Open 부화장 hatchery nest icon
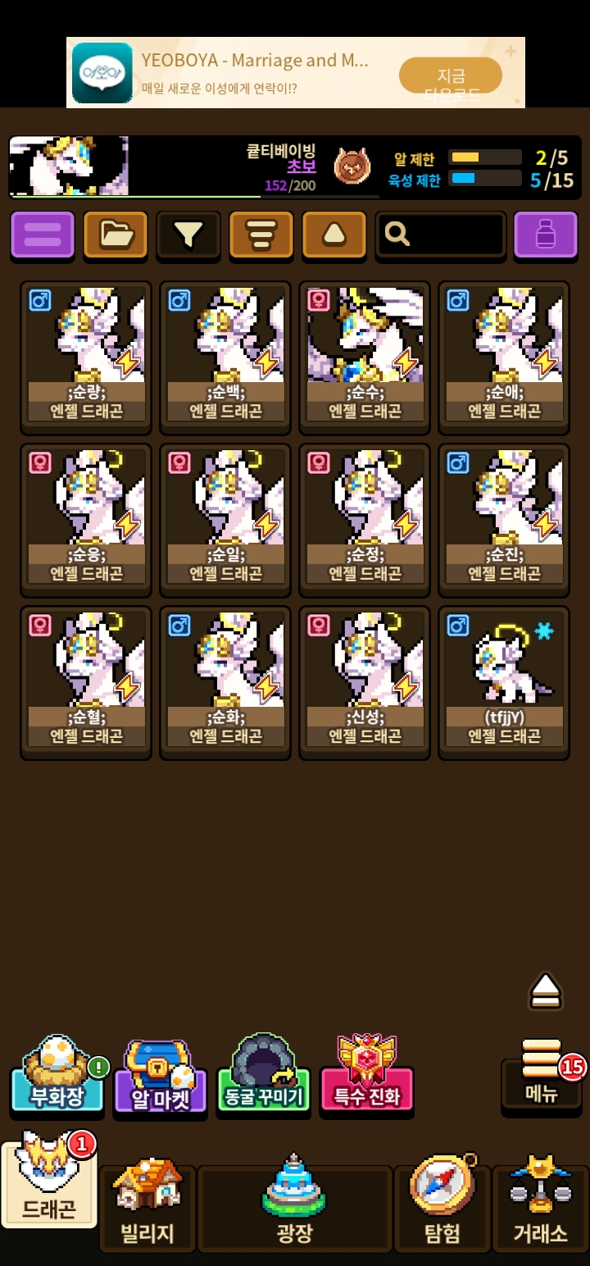The width and height of the screenshot is (590, 1266). pyautogui.click(x=57, y=1076)
